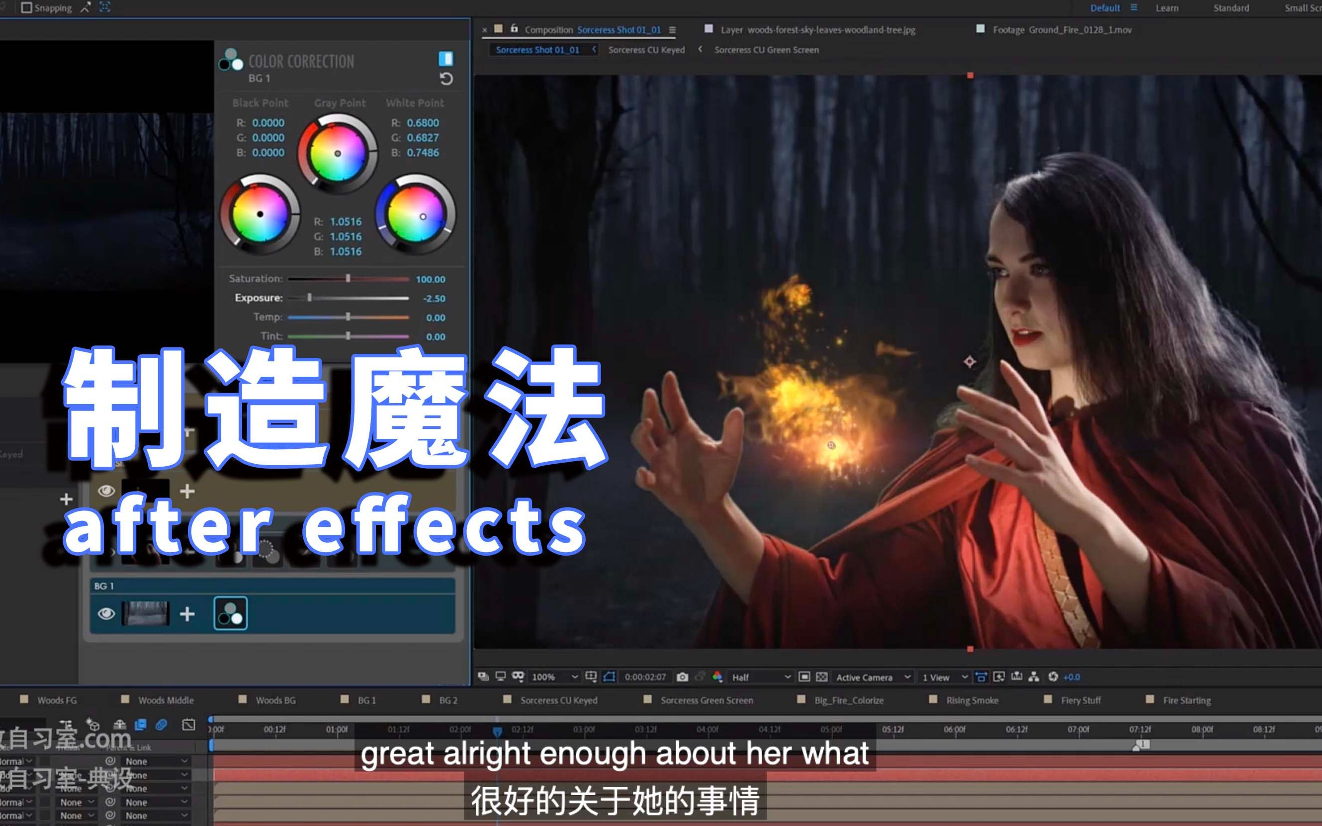
Task: Open the Half resolution dropdown
Action: 761,677
